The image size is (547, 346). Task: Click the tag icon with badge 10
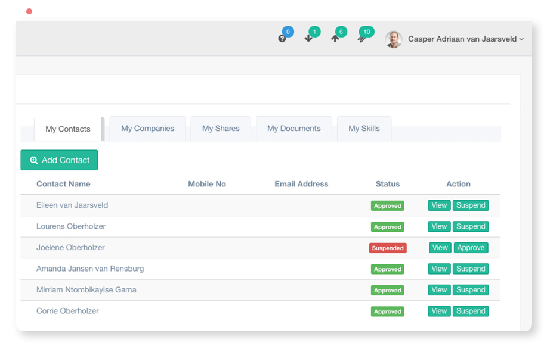(x=361, y=39)
